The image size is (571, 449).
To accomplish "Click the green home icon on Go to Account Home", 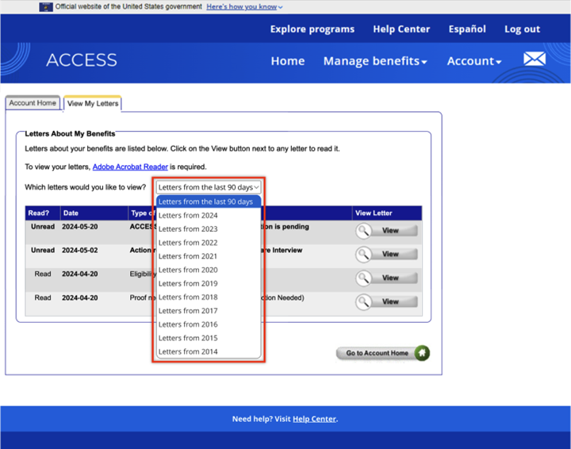I will [x=422, y=353].
